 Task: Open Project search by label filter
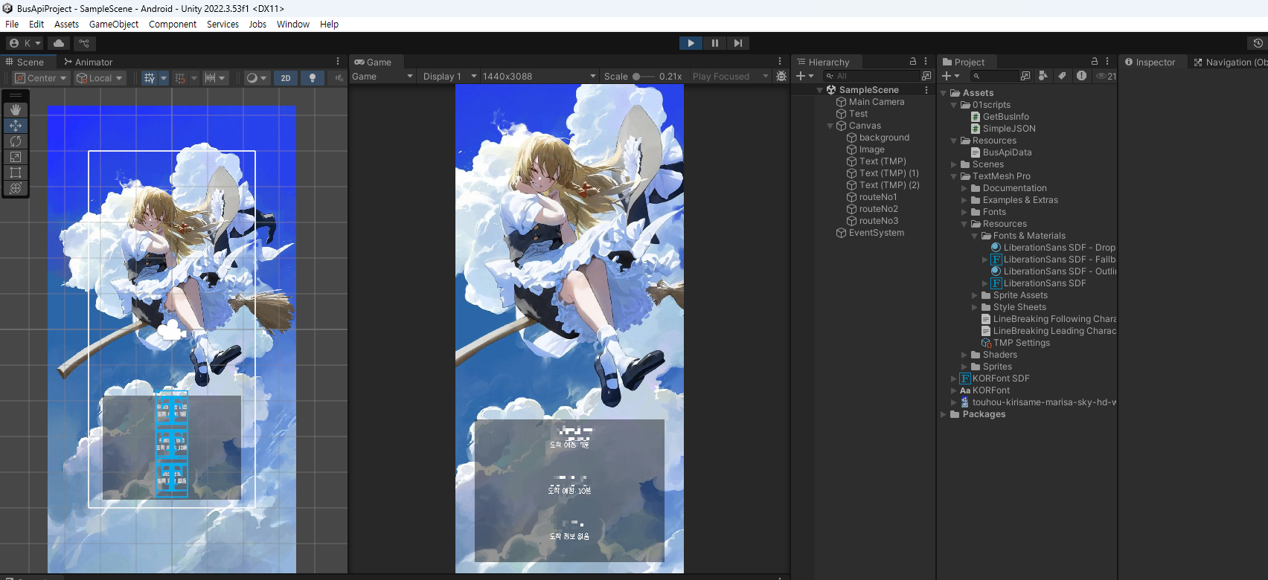pos(1062,76)
